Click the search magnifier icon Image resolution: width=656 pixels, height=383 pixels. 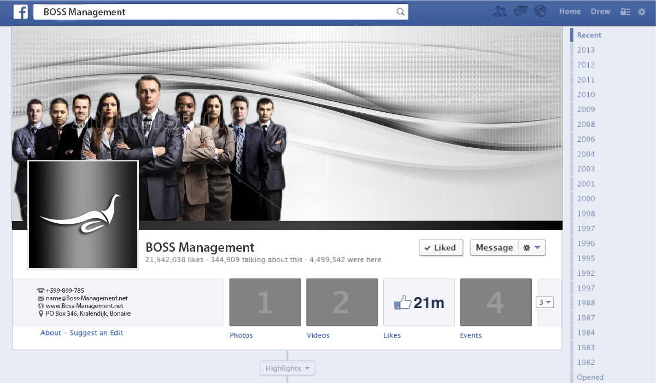coord(400,12)
